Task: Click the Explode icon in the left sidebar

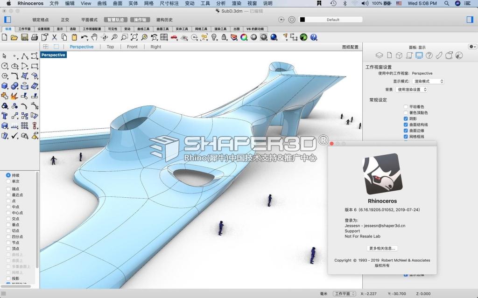Action: click(x=14, y=96)
